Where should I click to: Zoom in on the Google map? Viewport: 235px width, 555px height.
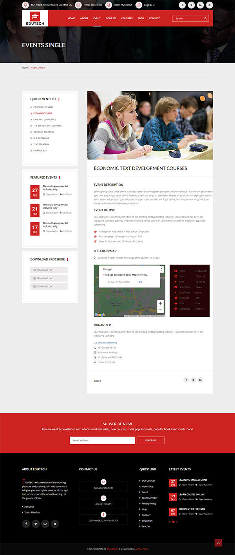point(160,303)
